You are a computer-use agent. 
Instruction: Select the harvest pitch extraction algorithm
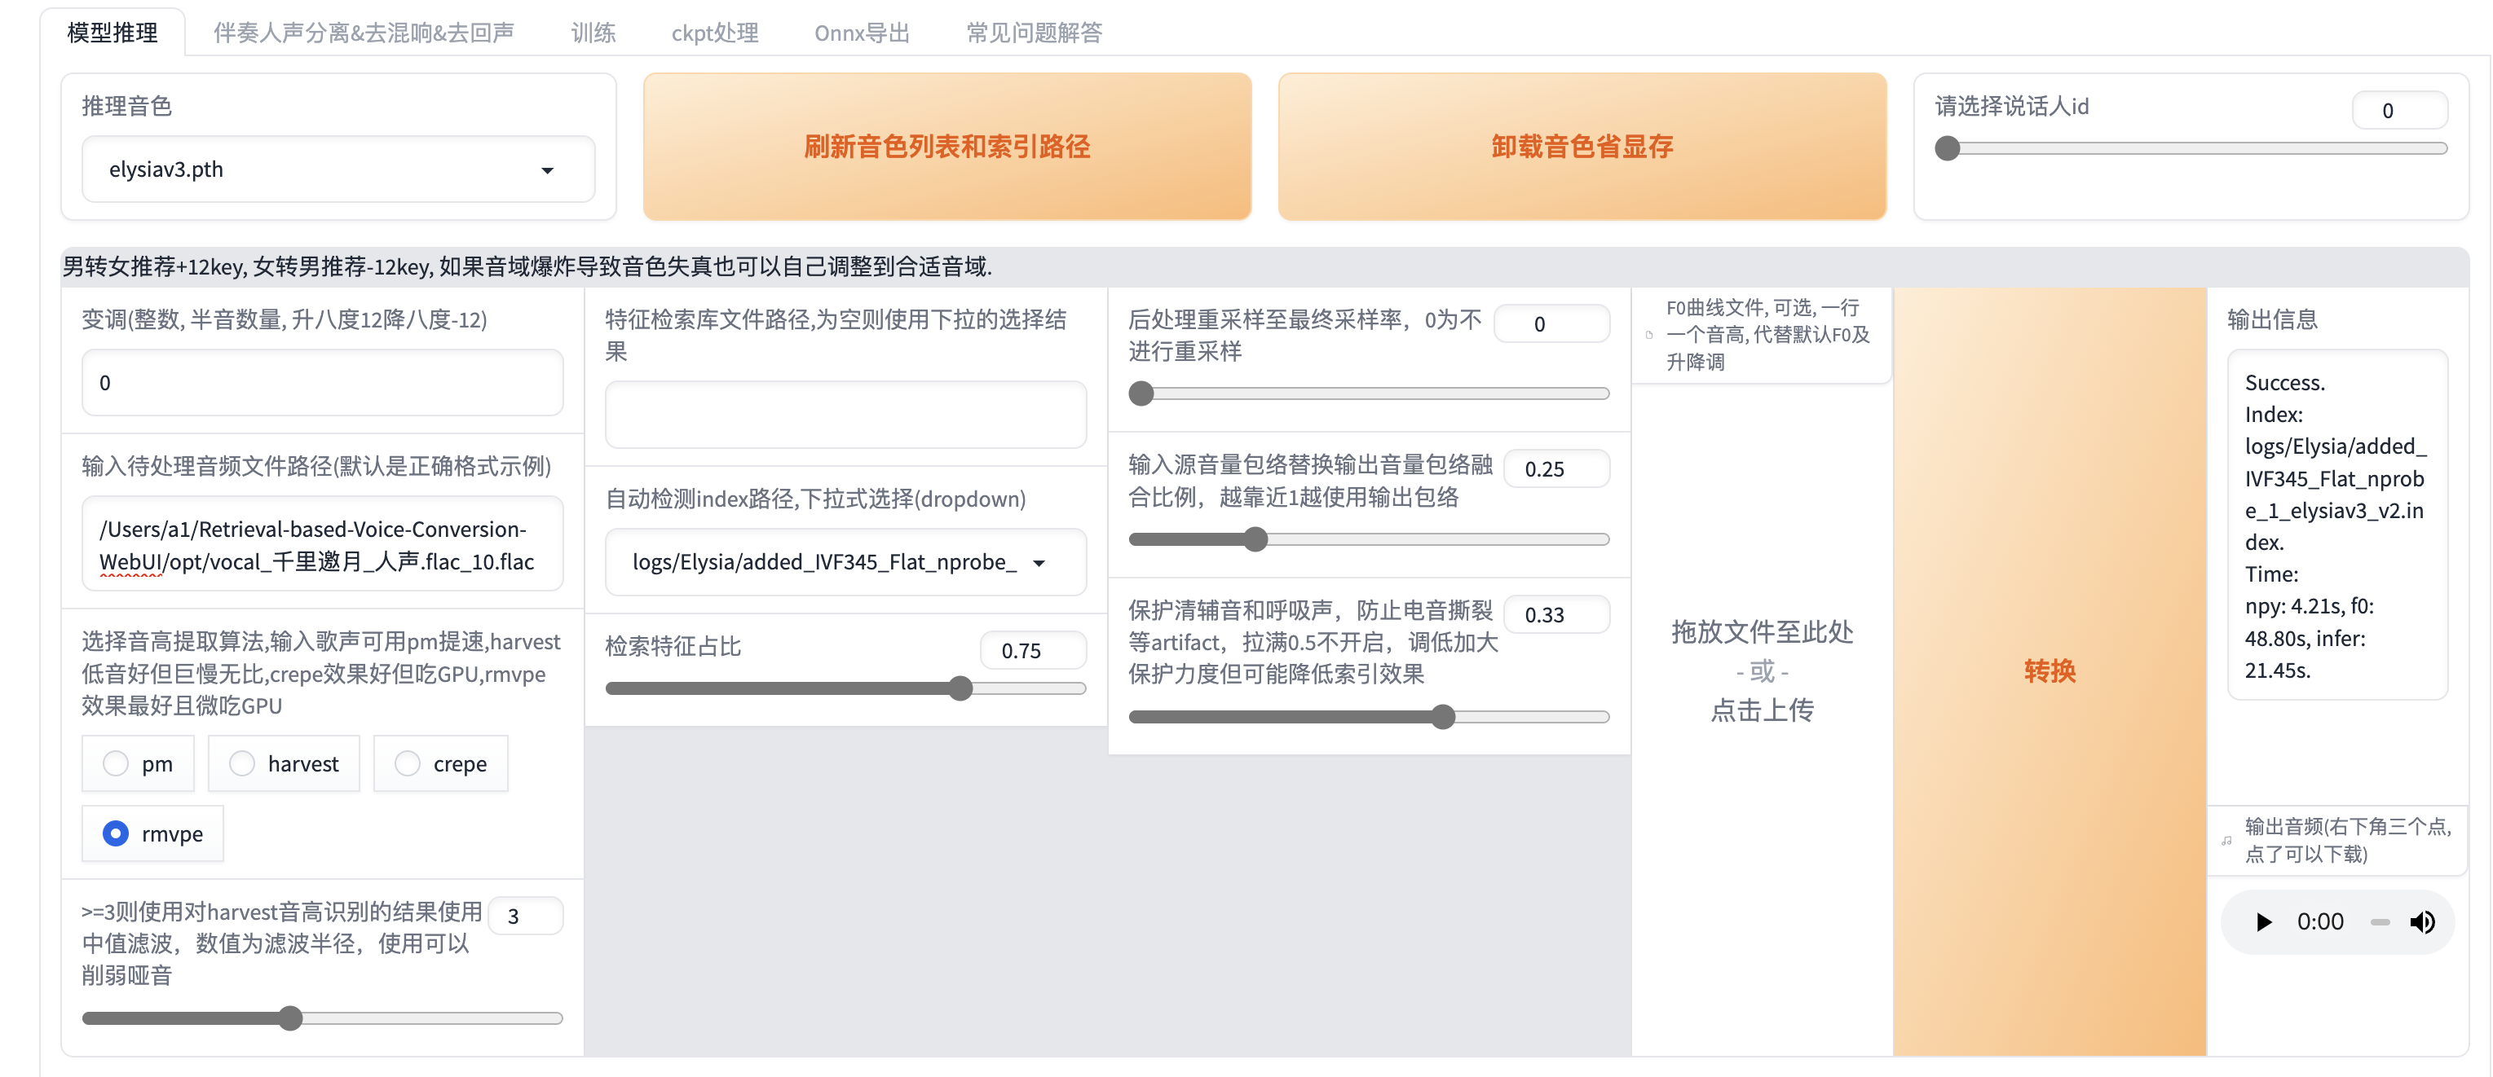click(x=243, y=763)
